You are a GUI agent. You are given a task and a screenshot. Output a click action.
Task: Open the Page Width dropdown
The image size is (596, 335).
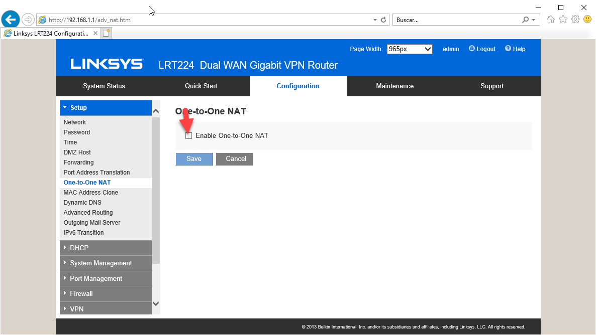[x=410, y=49]
